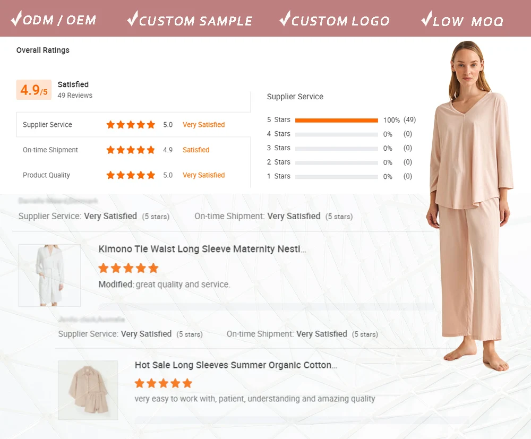Click the Custom Sample checkmark icon
The height and width of the screenshot is (439, 531).
(x=133, y=18)
